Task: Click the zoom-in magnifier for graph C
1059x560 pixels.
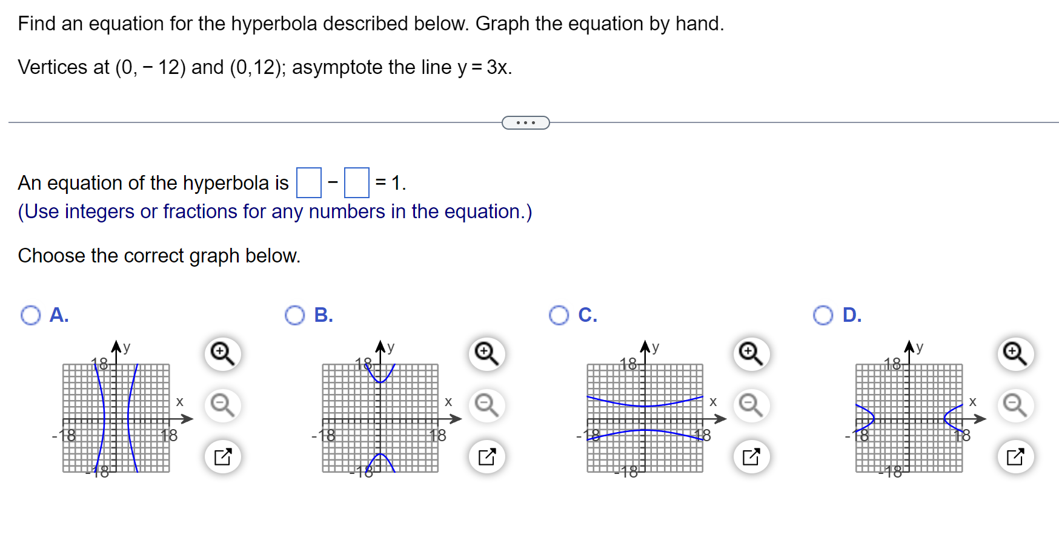Action: pyautogui.click(x=751, y=354)
